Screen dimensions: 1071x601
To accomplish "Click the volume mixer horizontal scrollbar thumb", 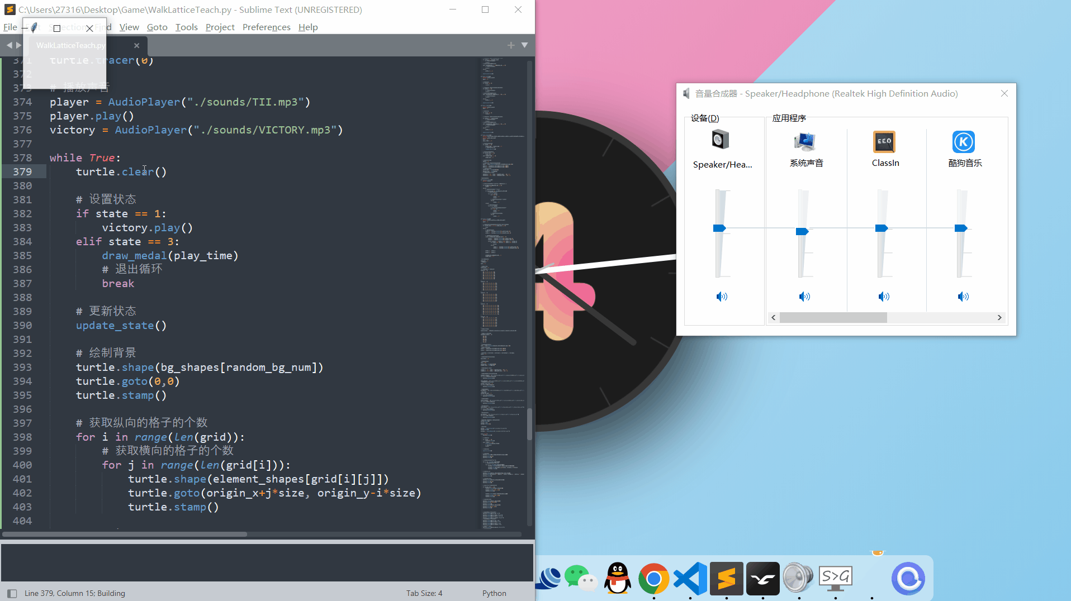I will click(833, 317).
